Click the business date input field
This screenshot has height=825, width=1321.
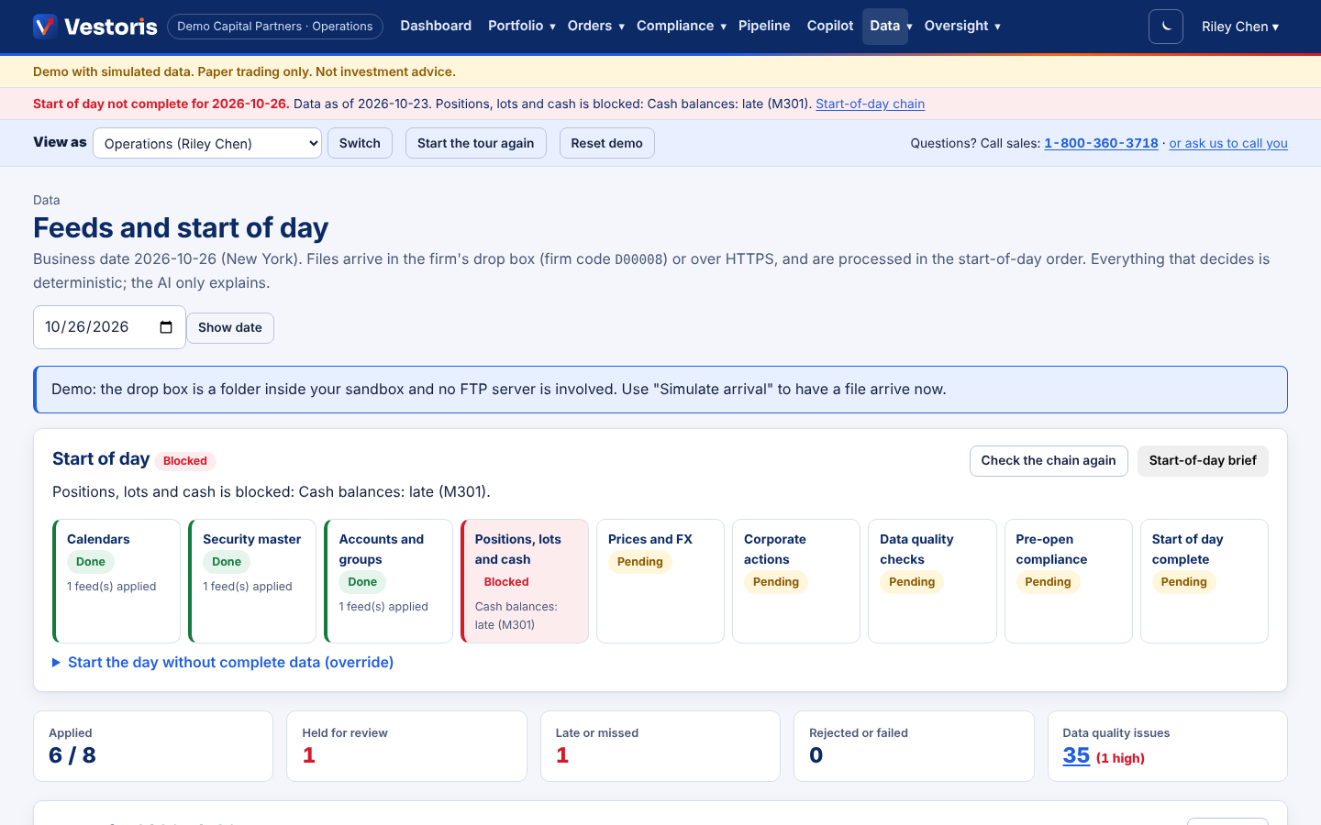point(109,327)
